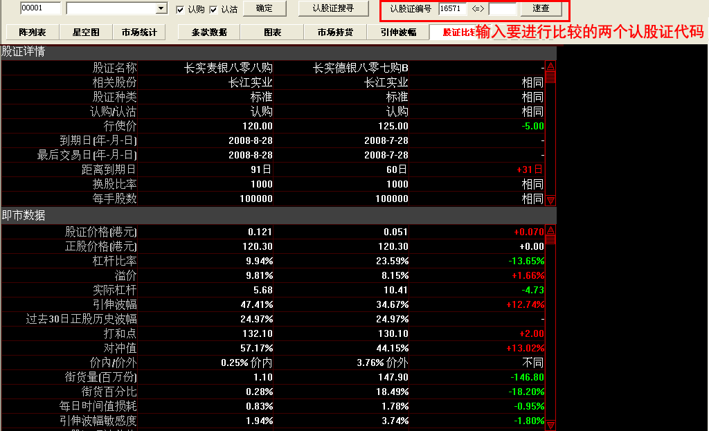Image resolution: width=709 pixels, height=431 pixels.
Task: Click the first warrant code field showing 16571
Action: tap(452, 9)
